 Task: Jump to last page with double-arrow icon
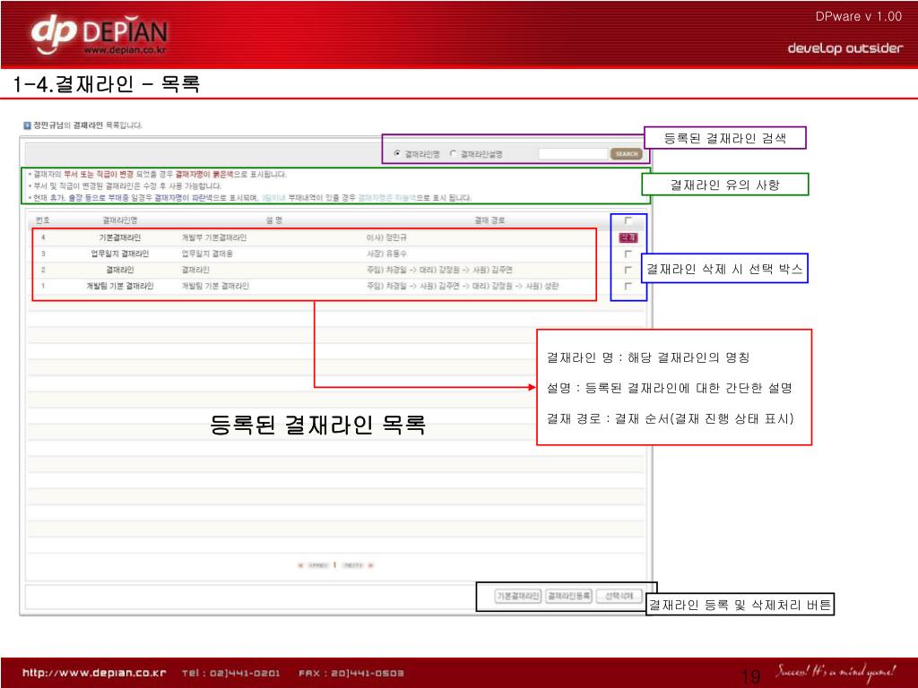click(370, 565)
